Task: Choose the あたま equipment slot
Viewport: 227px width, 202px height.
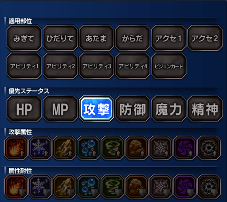Action: click(96, 38)
